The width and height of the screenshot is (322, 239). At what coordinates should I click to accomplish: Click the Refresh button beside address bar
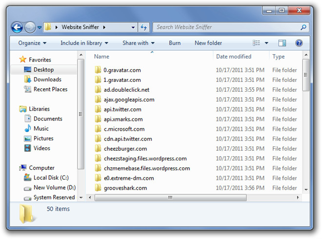coord(144,27)
